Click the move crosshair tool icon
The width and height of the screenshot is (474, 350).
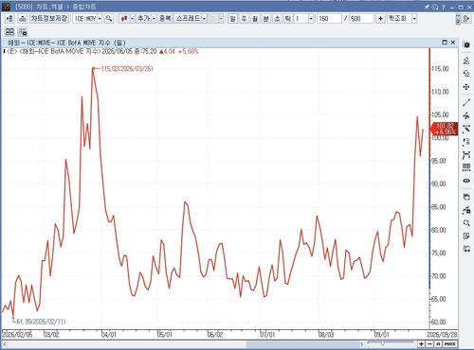(x=466, y=87)
